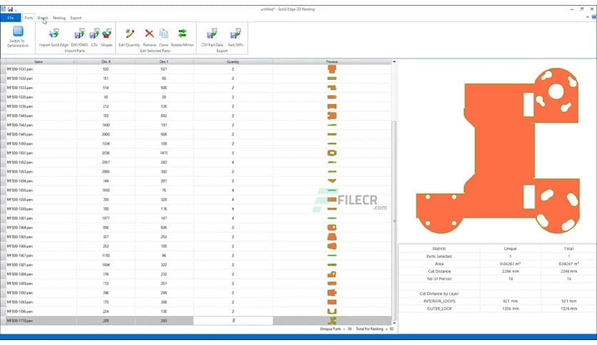This screenshot has height=345, width=597.
Task: Sort by the Dim Y column header
Action: pos(164,61)
